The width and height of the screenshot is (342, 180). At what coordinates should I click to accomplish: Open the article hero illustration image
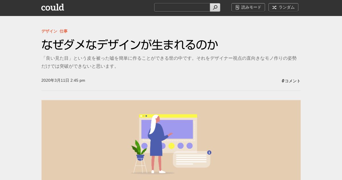tap(171, 140)
